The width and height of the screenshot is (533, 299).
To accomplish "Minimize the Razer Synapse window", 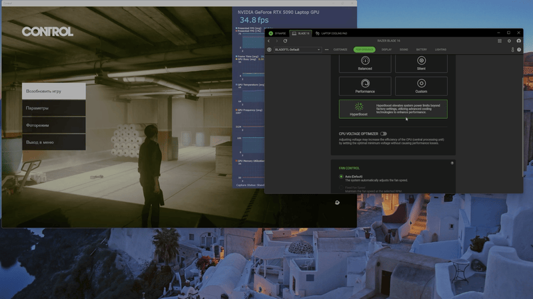I will pos(498,33).
